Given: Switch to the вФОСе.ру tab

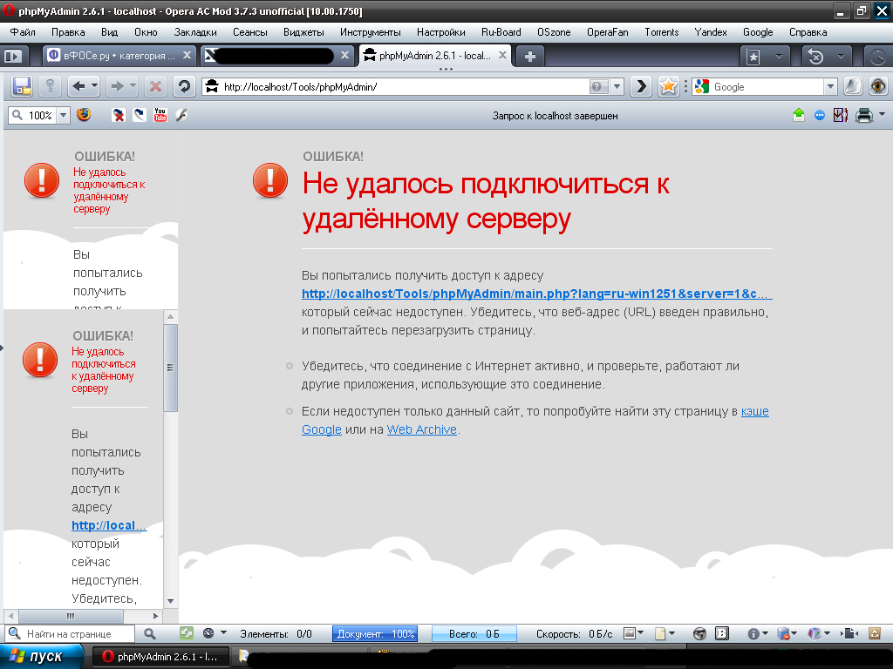Looking at the screenshot, I should pyautogui.click(x=112, y=56).
